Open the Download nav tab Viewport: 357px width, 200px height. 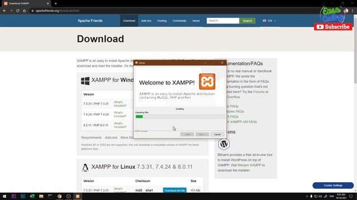click(x=129, y=21)
